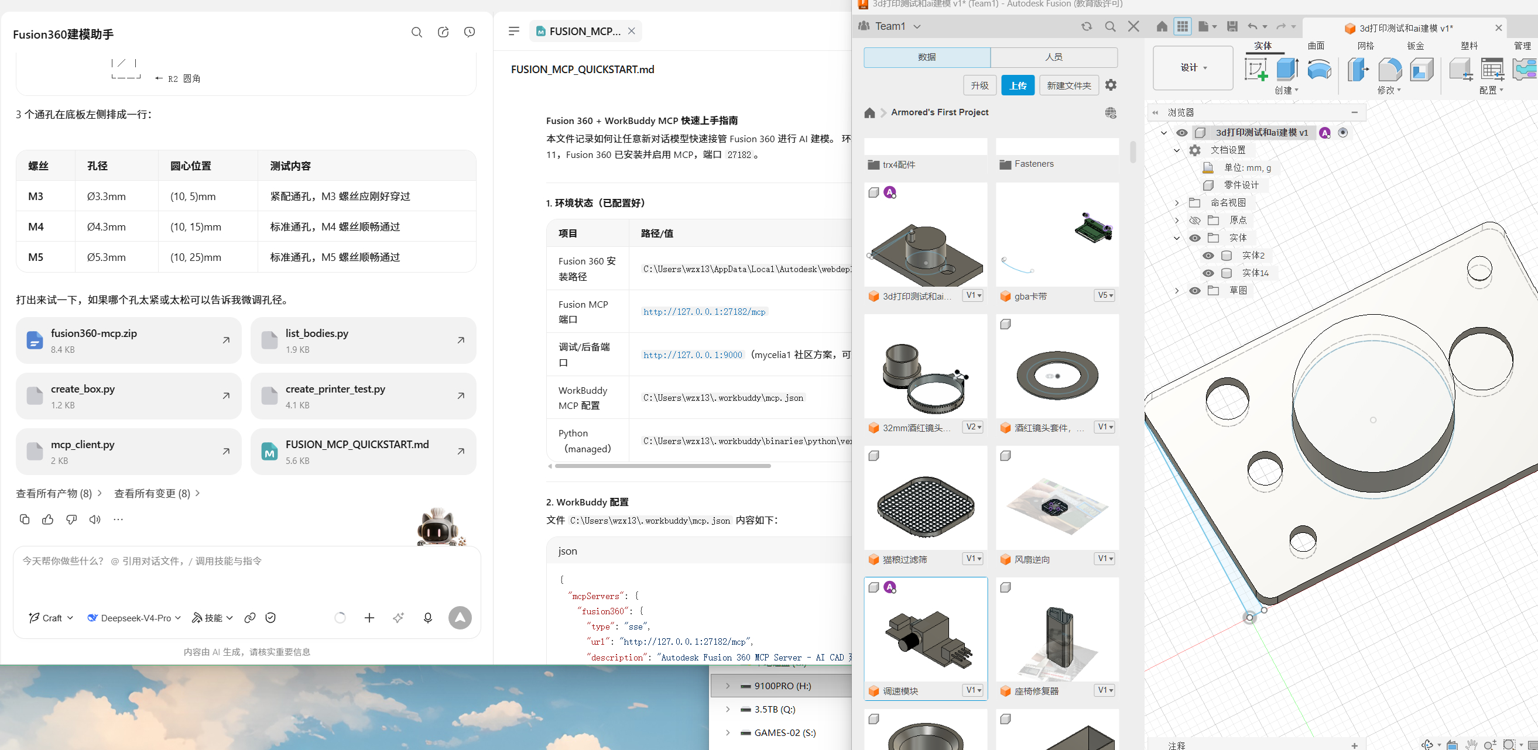
Task: Click the microphone voice input icon
Action: 427,618
